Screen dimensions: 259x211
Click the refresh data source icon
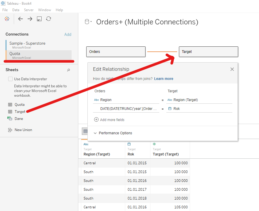coord(49,19)
